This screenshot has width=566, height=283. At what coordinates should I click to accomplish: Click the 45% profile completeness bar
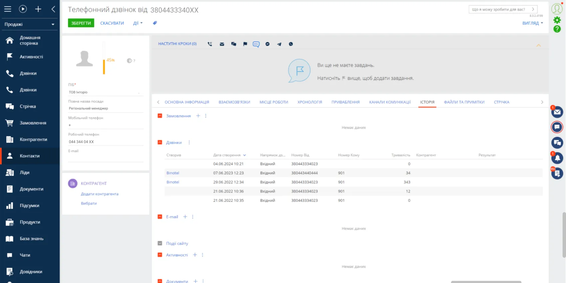pos(104,58)
